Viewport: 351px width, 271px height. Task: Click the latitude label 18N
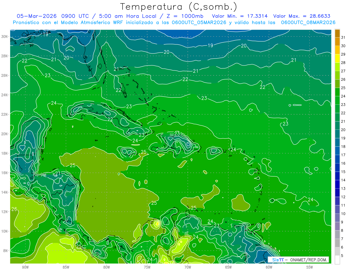(5, 153)
